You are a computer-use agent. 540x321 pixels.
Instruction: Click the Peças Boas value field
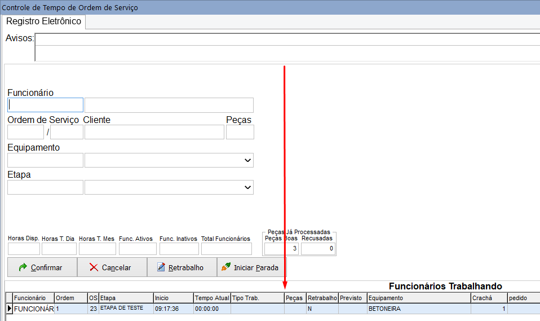point(281,249)
